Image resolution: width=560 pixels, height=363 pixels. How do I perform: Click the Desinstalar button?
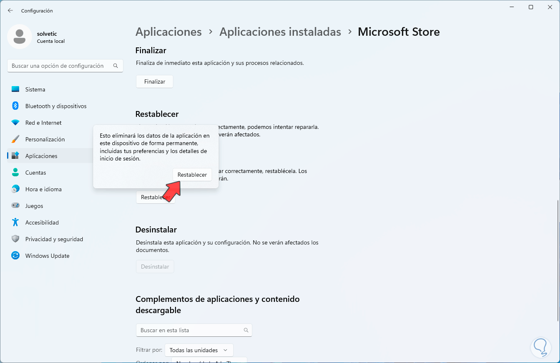point(155,267)
